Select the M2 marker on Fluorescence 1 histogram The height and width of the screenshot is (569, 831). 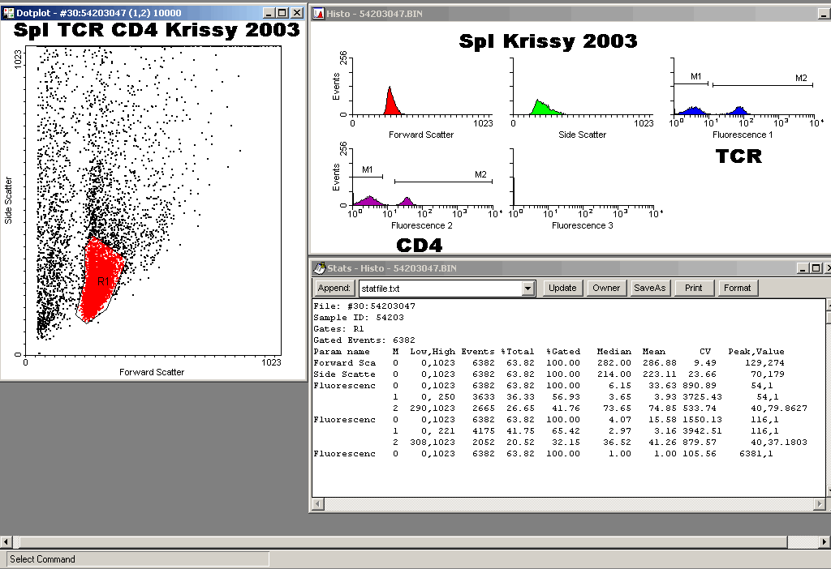[763, 84]
